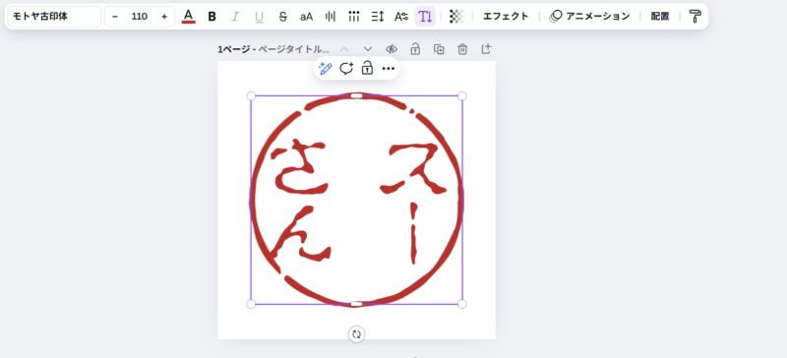787x358 pixels.
Task: Toggle vertical text direction
Action: (425, 17)
